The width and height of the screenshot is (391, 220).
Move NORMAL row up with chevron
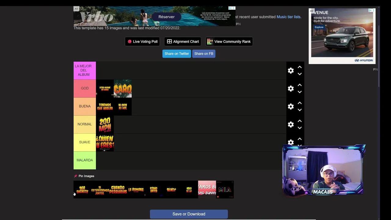click(300, 121)
